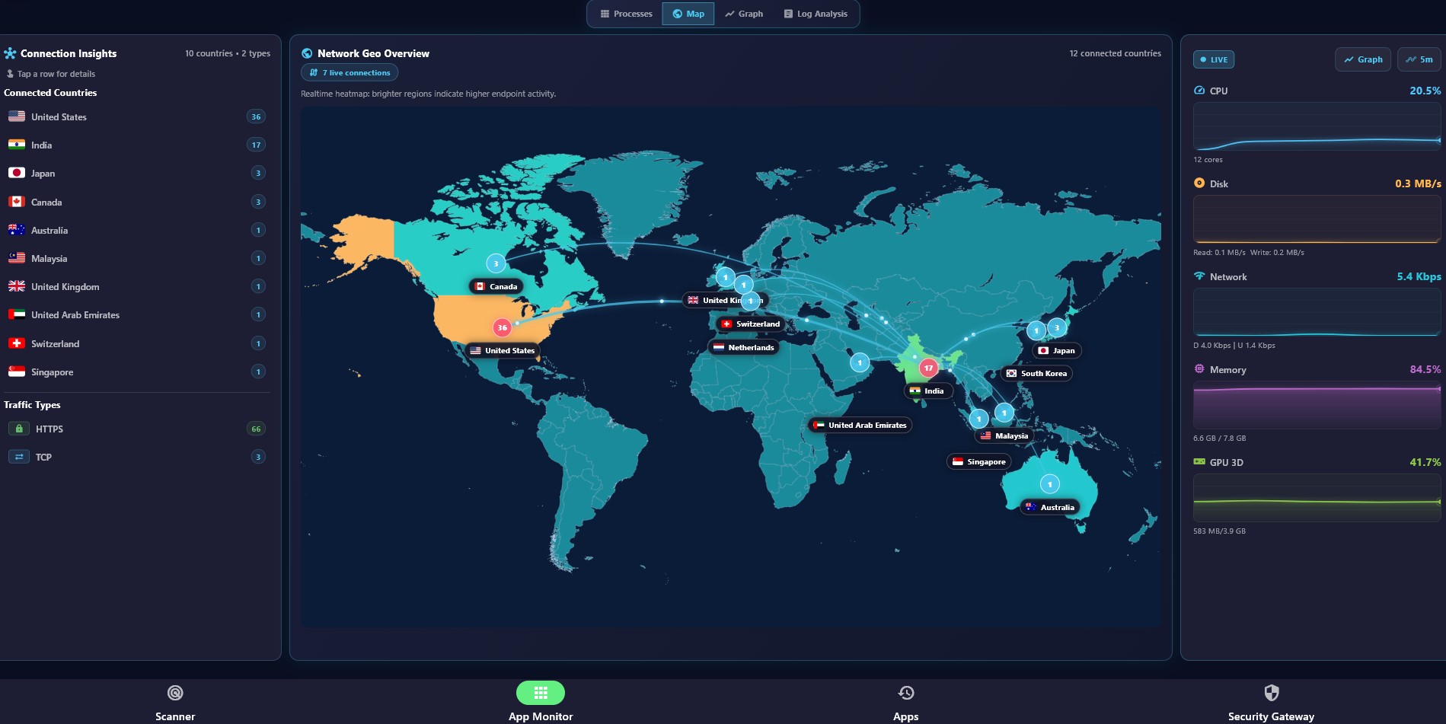Select the United Kingdom row in list

(x=137, y=286)
